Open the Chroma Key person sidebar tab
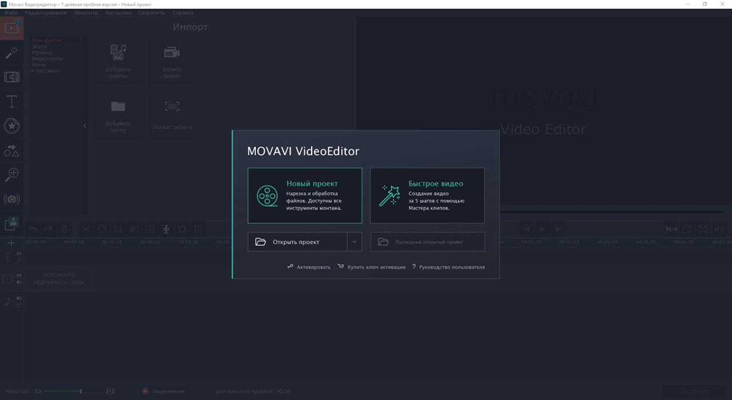The width and height of the screenshot is (732, 400). tap(11, 224)
